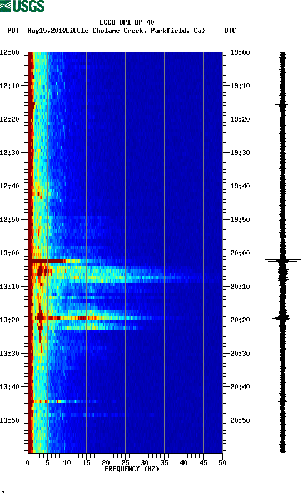Click the 12:30 PDT time label
This screenshot has height=498, width=307.
[10, 152]
